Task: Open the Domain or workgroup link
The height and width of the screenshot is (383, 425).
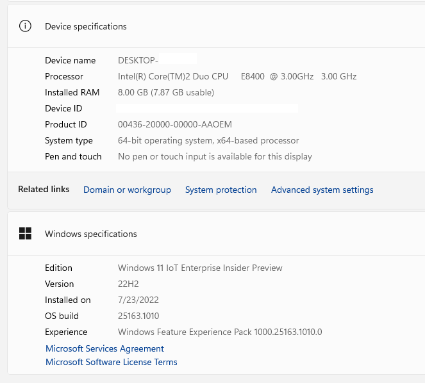Action: point(127,190)
